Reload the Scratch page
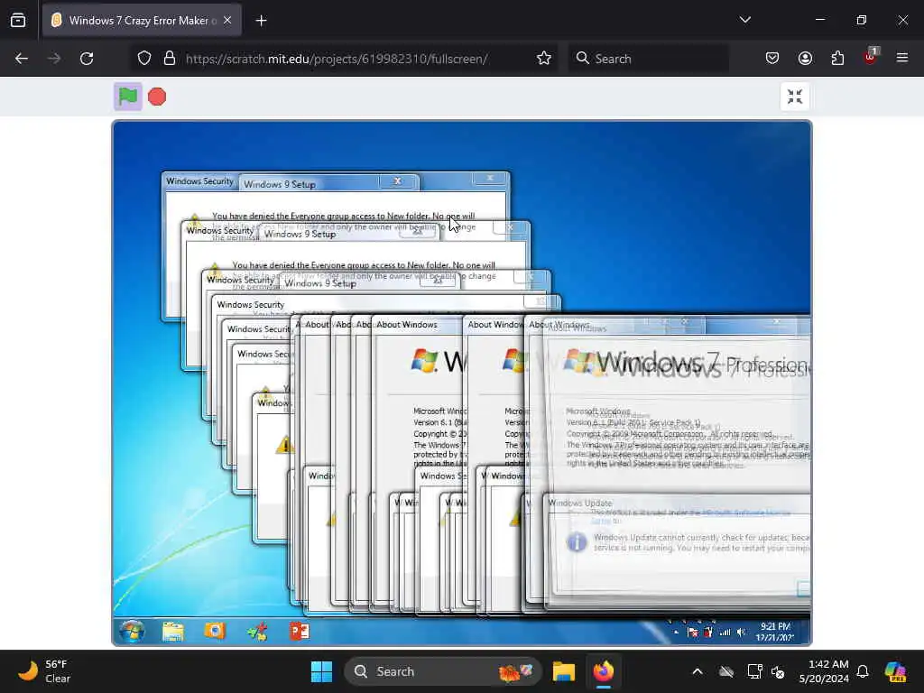Viewport: 924px width, 693px height. pyautogui.click(x=87, y=59)
